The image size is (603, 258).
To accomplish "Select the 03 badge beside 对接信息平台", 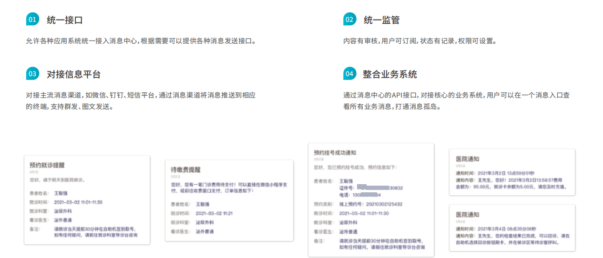I will click(32, 74).
